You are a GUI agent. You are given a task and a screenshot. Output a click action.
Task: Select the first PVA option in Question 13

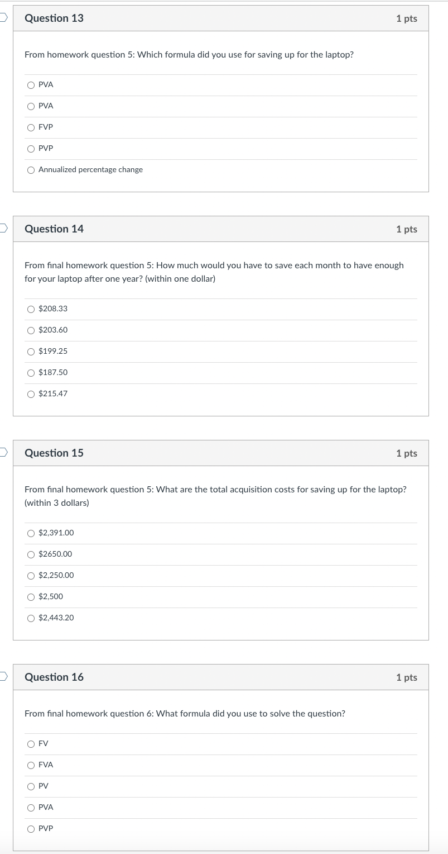[31, 84]
